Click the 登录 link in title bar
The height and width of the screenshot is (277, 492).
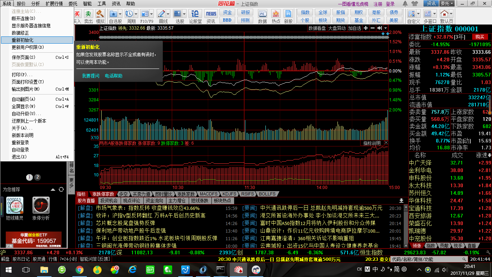(390, 4)
